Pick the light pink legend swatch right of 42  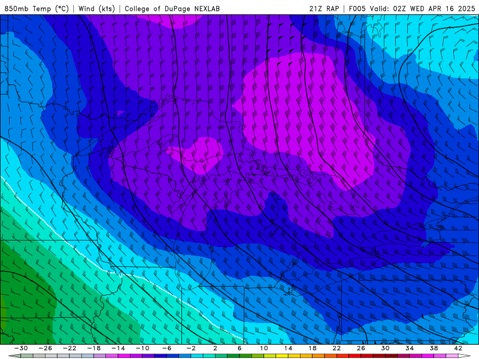(x=452, y=356)
